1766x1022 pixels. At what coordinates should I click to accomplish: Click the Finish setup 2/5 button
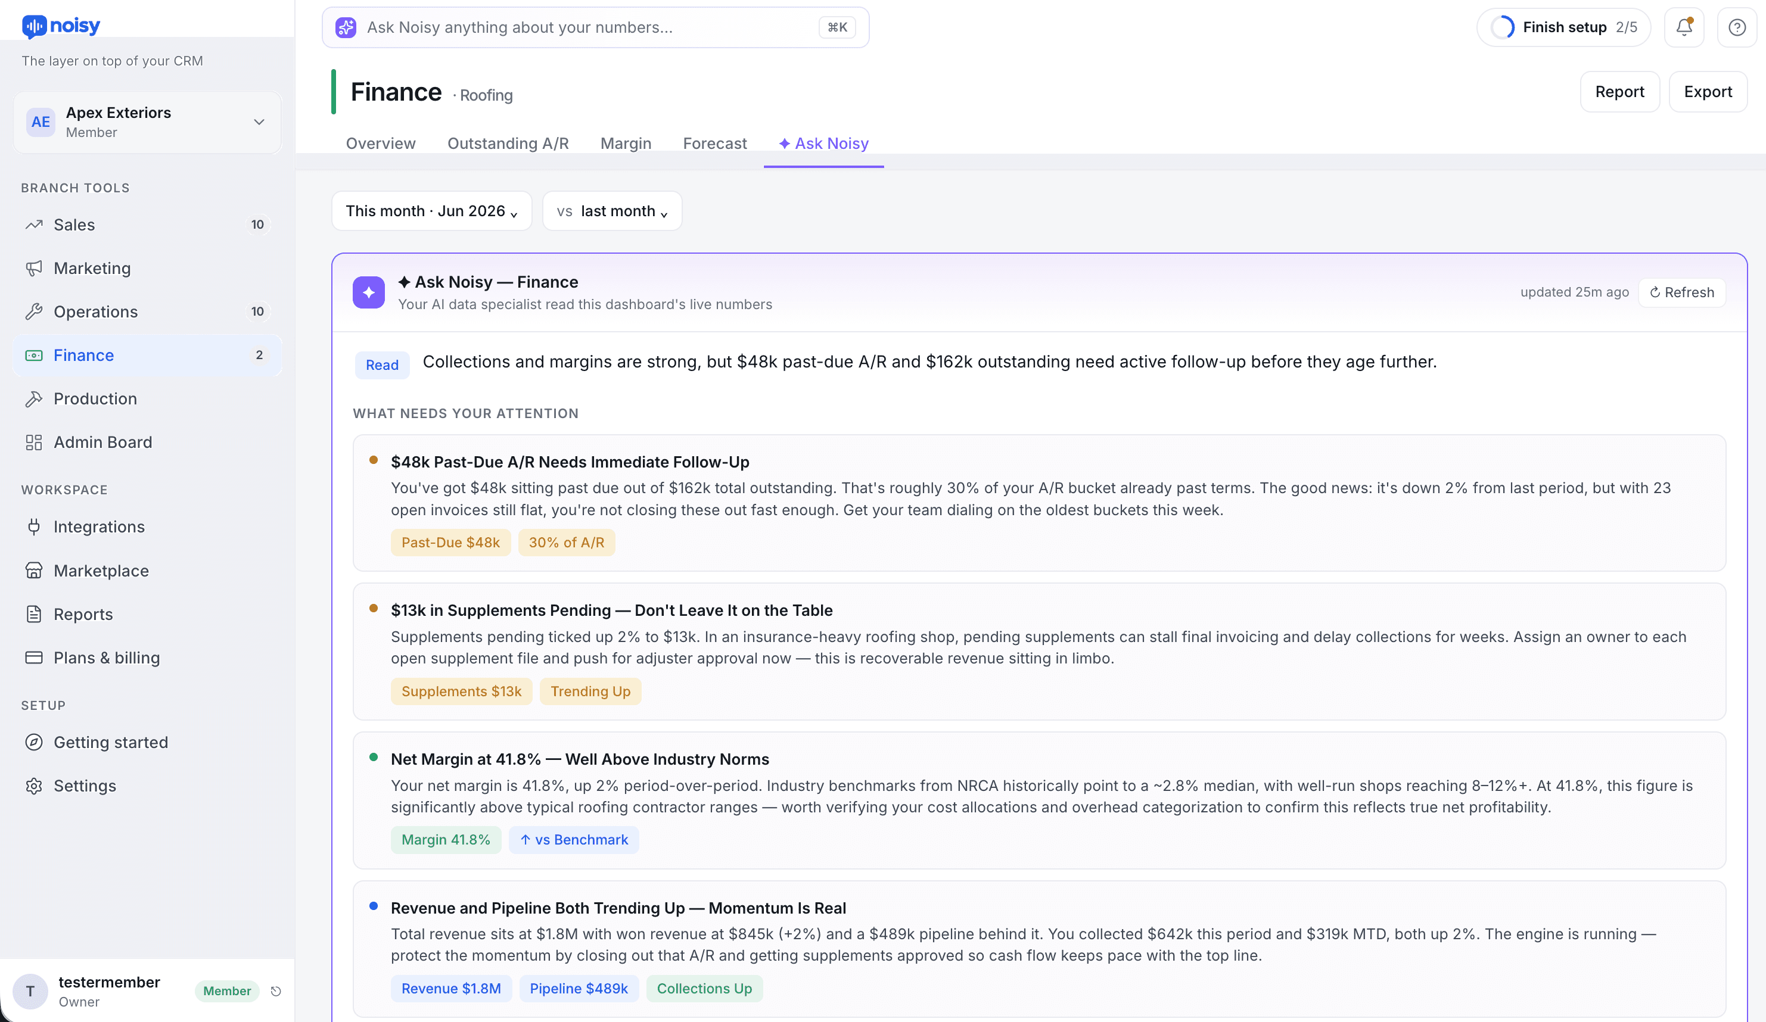1563,27
